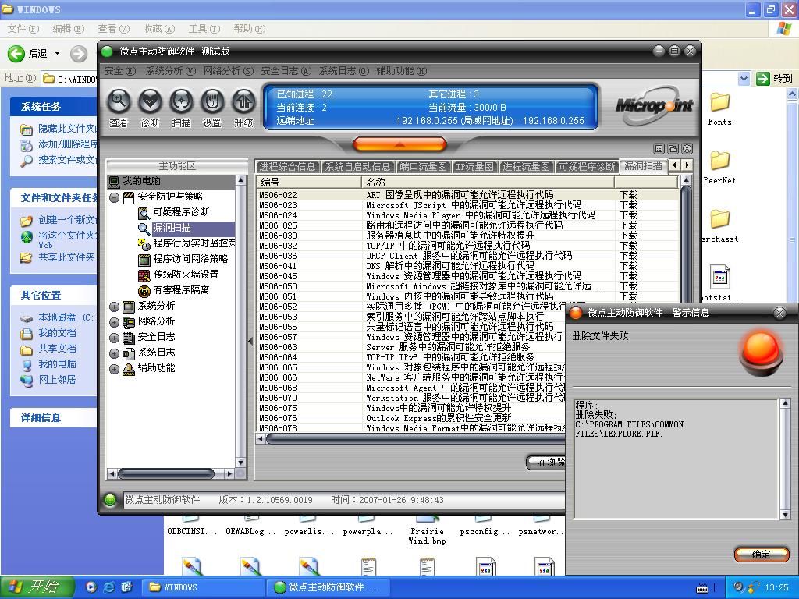Expand the 网络分析 tree node
This screenshot has height=599, width=799.
tap(114, 322)
